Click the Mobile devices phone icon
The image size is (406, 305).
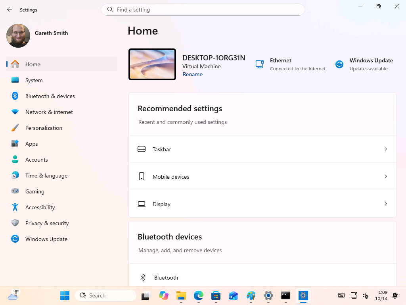pyautogui.click(x=142, y=176)
